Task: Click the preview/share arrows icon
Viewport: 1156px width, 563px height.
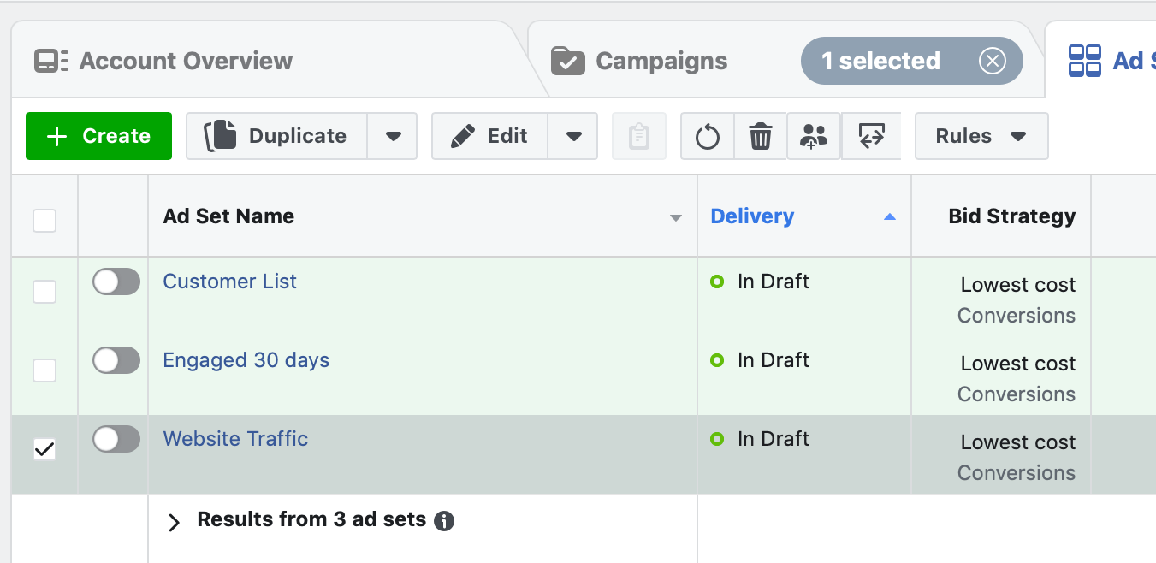Action: [x=871, y=136]
